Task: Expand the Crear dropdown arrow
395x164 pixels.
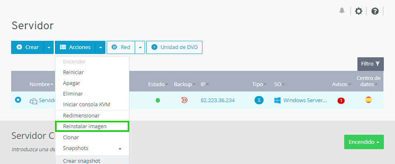Action: point(49,47)
